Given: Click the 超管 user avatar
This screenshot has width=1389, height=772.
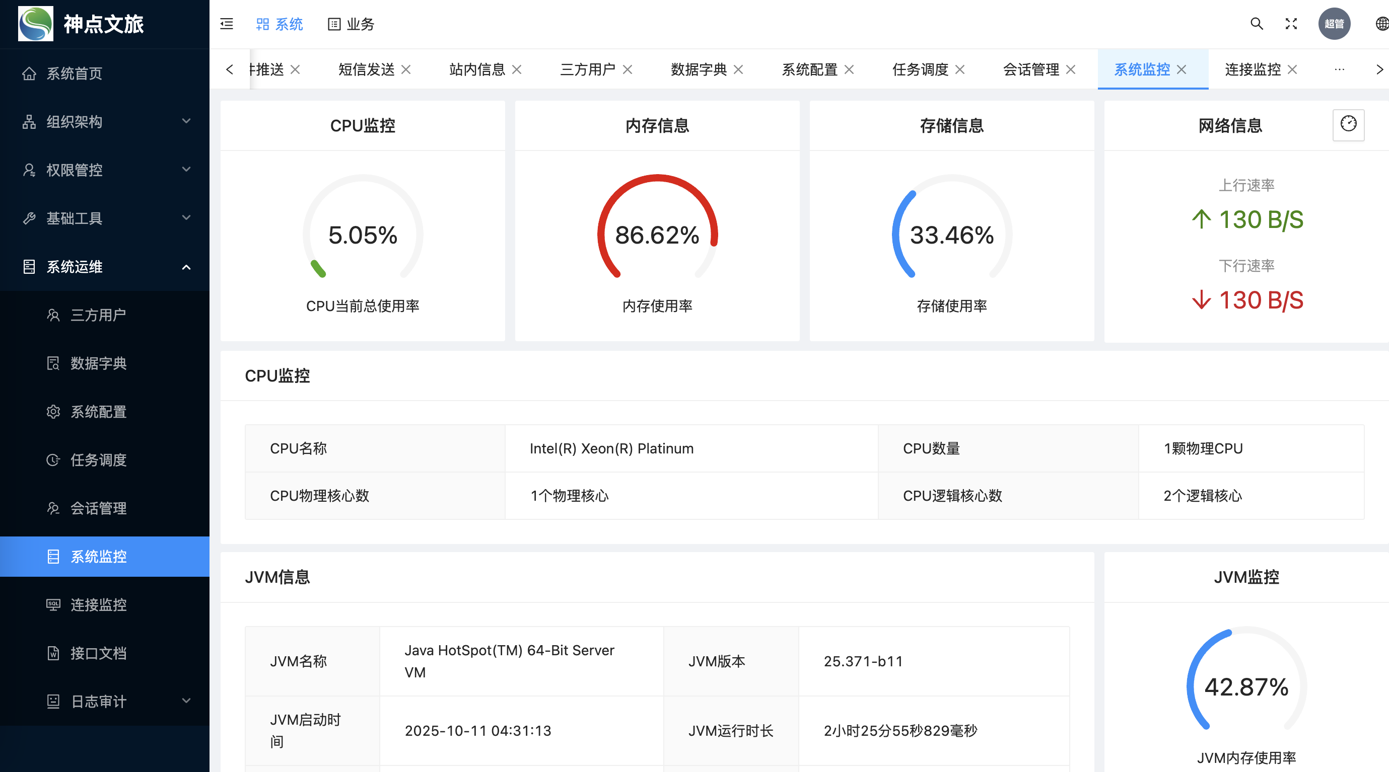Looking at the screenshot, I should click(x=1334, y=24).
